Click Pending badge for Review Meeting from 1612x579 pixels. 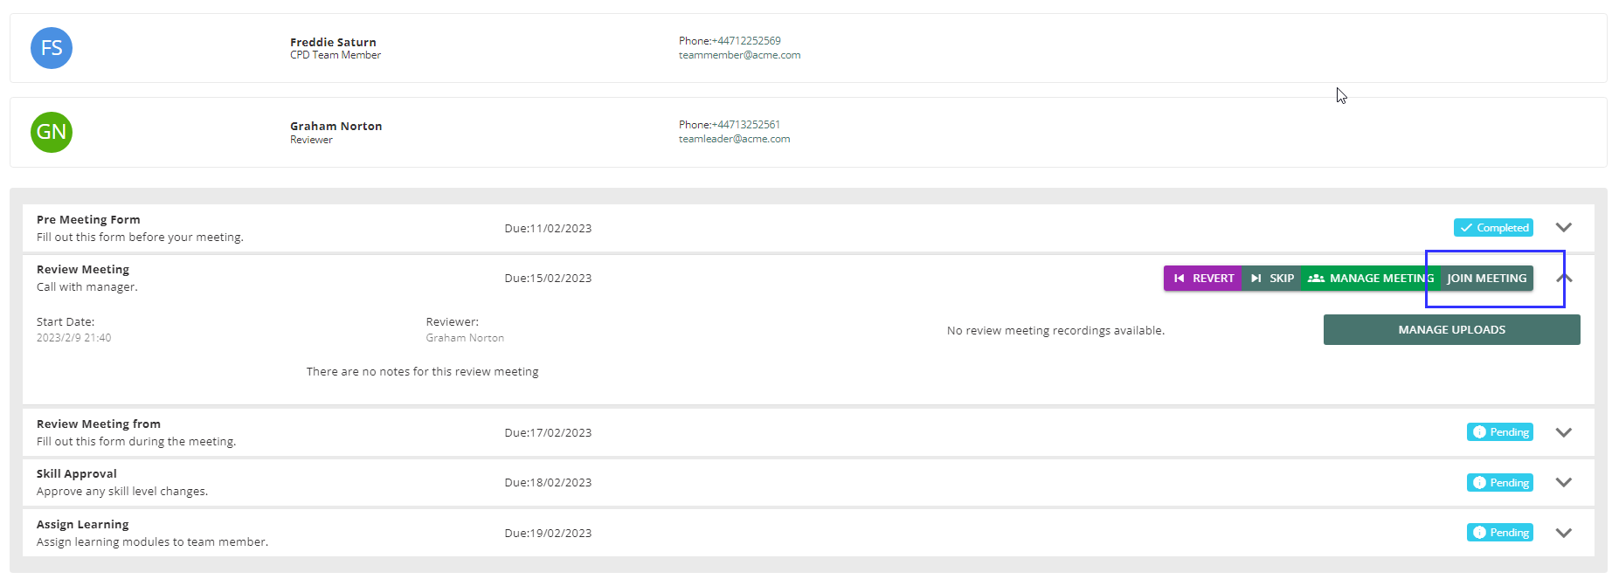click(1499, 432)
